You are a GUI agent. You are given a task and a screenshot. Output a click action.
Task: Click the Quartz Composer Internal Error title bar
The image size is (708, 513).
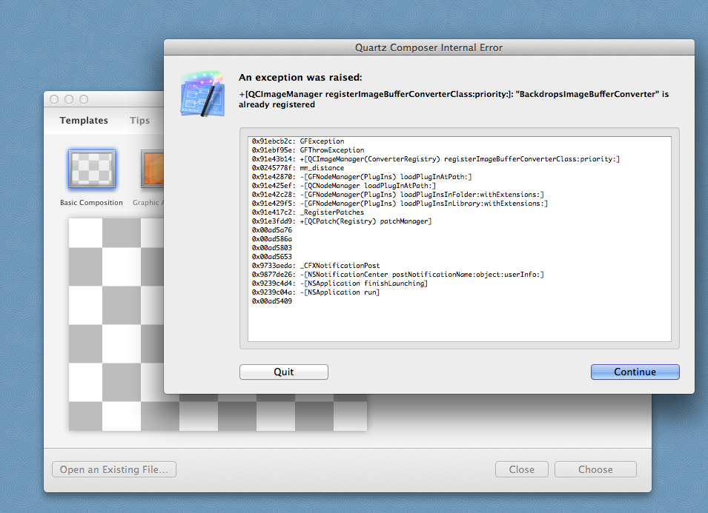(429, 47)
